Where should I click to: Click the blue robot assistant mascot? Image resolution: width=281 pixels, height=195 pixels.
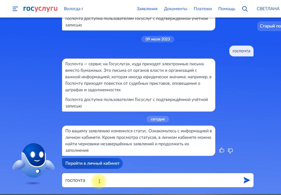pyautogui.click(x=33, y=161)
